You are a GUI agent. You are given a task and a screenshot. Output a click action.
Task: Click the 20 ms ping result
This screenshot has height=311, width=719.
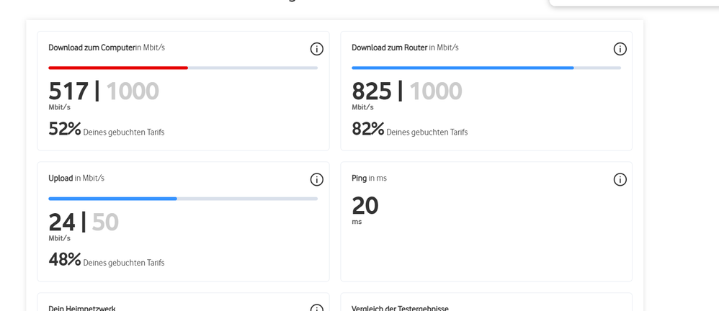click(365, 206)
